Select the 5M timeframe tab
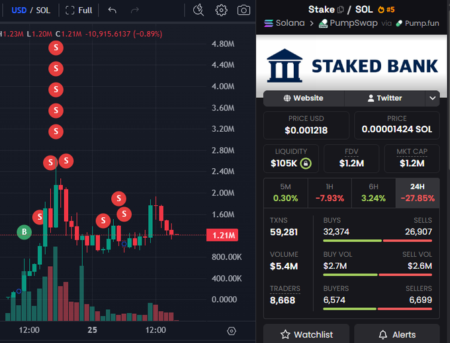Viewport: 450px width, 343px height. tap(286, 193)
